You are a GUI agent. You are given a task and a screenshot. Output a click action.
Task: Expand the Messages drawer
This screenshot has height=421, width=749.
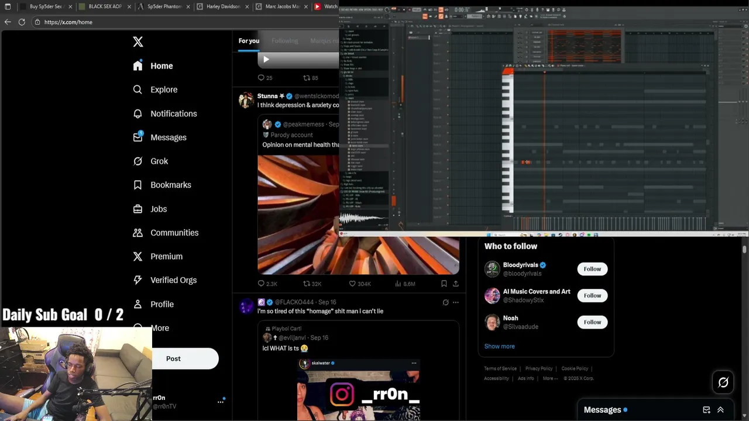pos(720,410)
